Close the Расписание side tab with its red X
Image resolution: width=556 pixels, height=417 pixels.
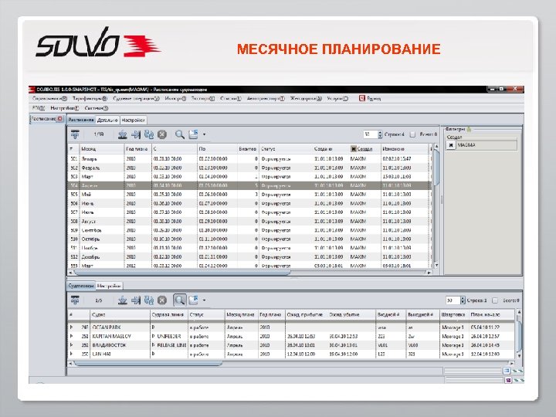pyautogui.click(x=60, y=119)
